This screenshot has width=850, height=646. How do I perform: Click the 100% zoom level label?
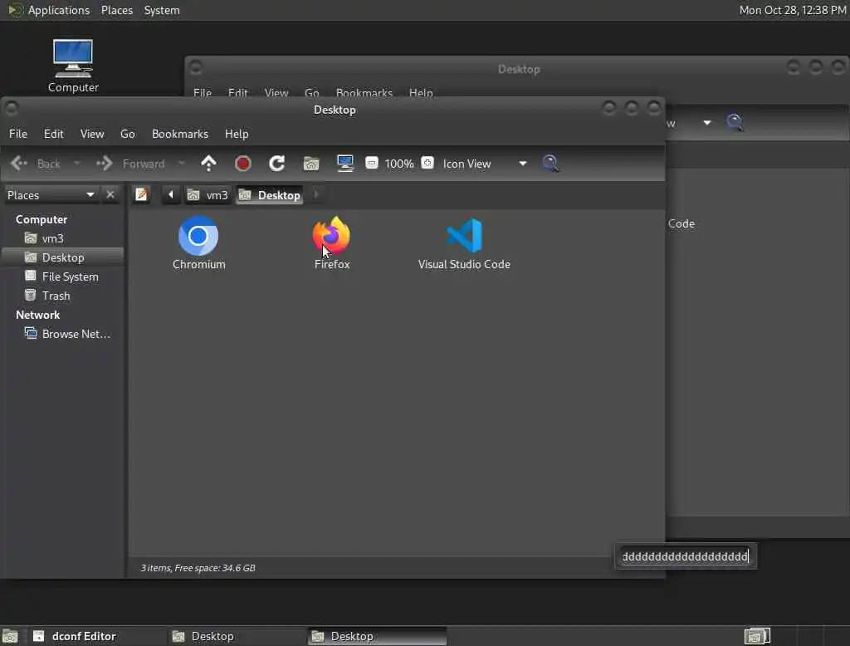[399, 164]
